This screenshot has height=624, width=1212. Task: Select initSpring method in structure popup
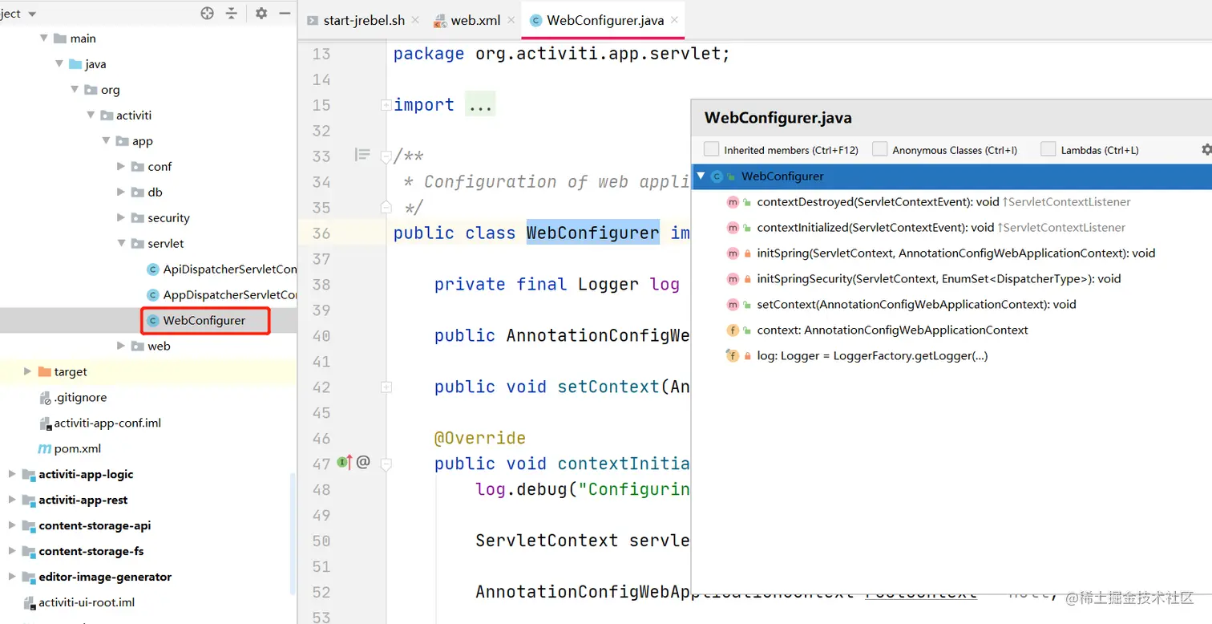[951, 253]
